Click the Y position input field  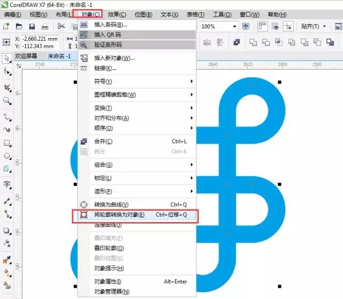(41, 46)
